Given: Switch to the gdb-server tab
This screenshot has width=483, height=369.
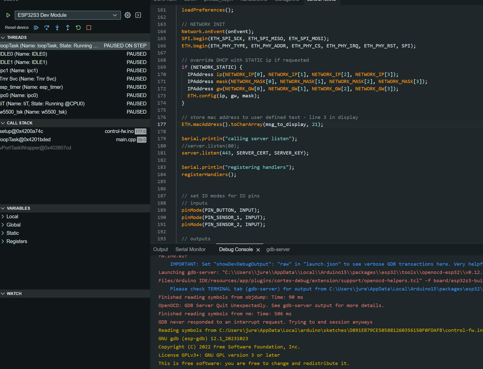Looking at the screenshot, I should [278, 249].
